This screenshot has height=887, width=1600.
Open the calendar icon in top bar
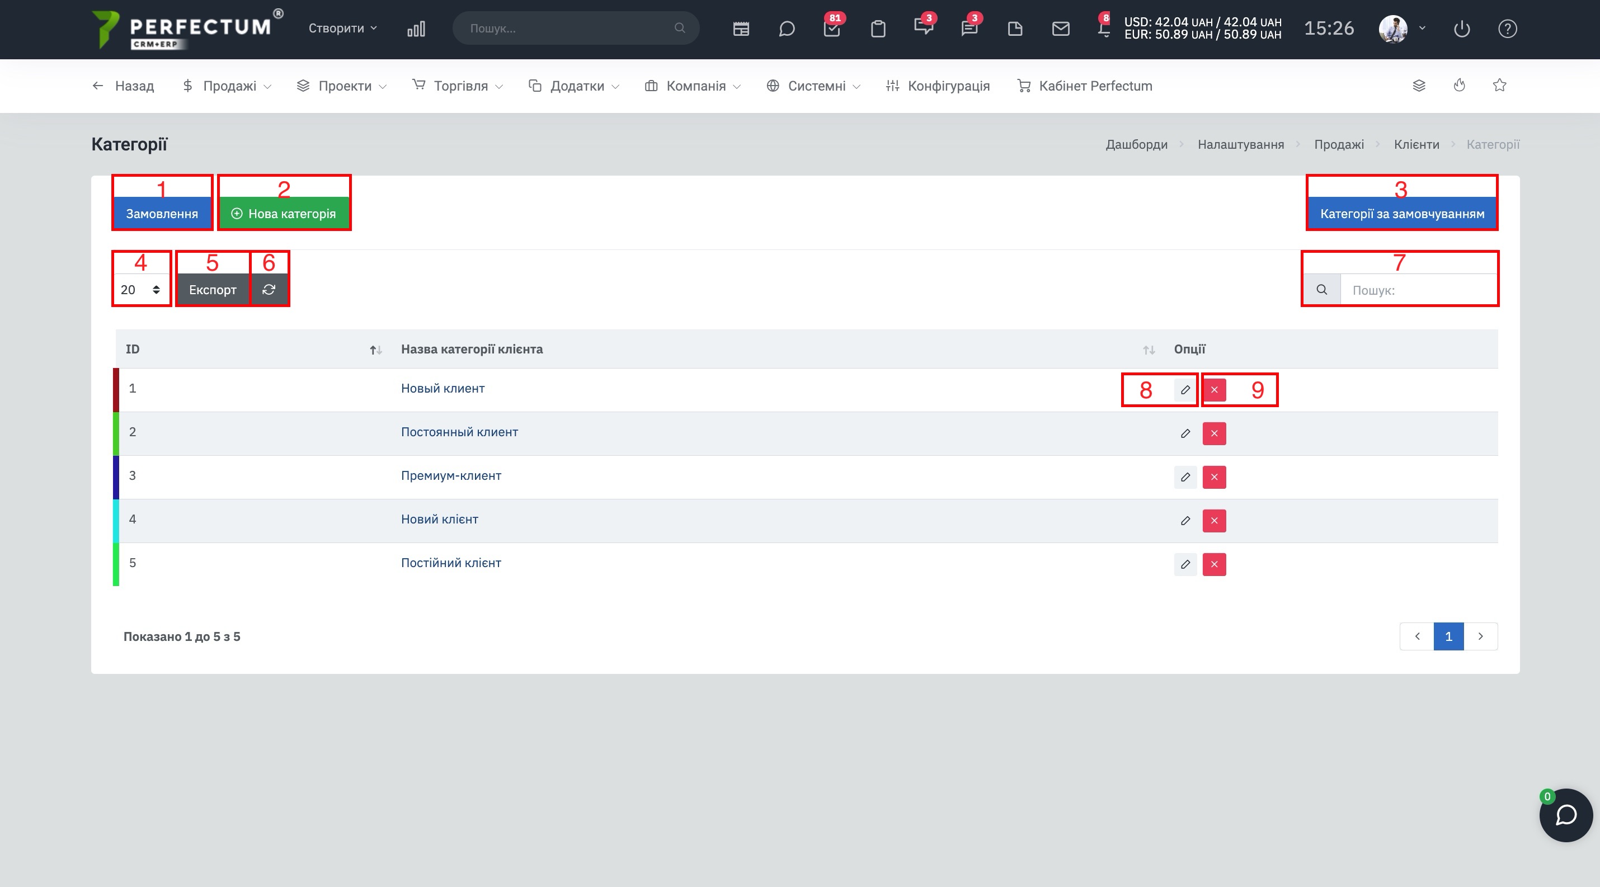[741, 29]
